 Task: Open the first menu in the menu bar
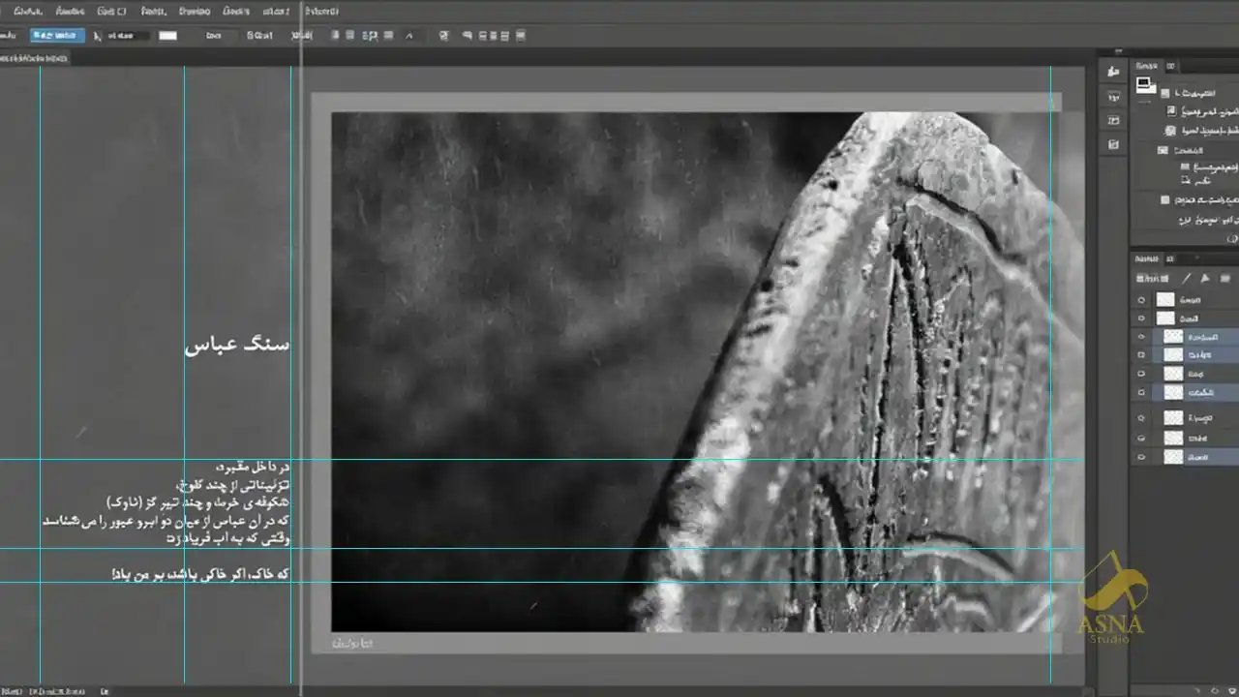28,12
